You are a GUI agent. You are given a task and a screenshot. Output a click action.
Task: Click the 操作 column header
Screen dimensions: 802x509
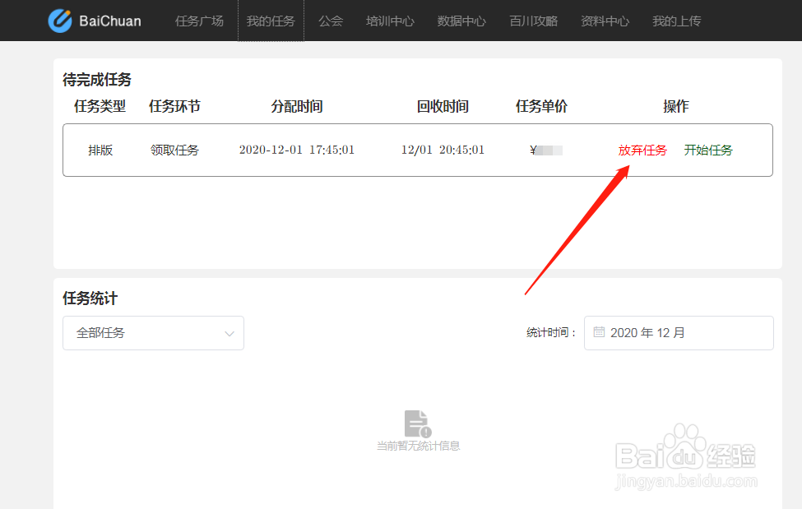tap(675, 106)
